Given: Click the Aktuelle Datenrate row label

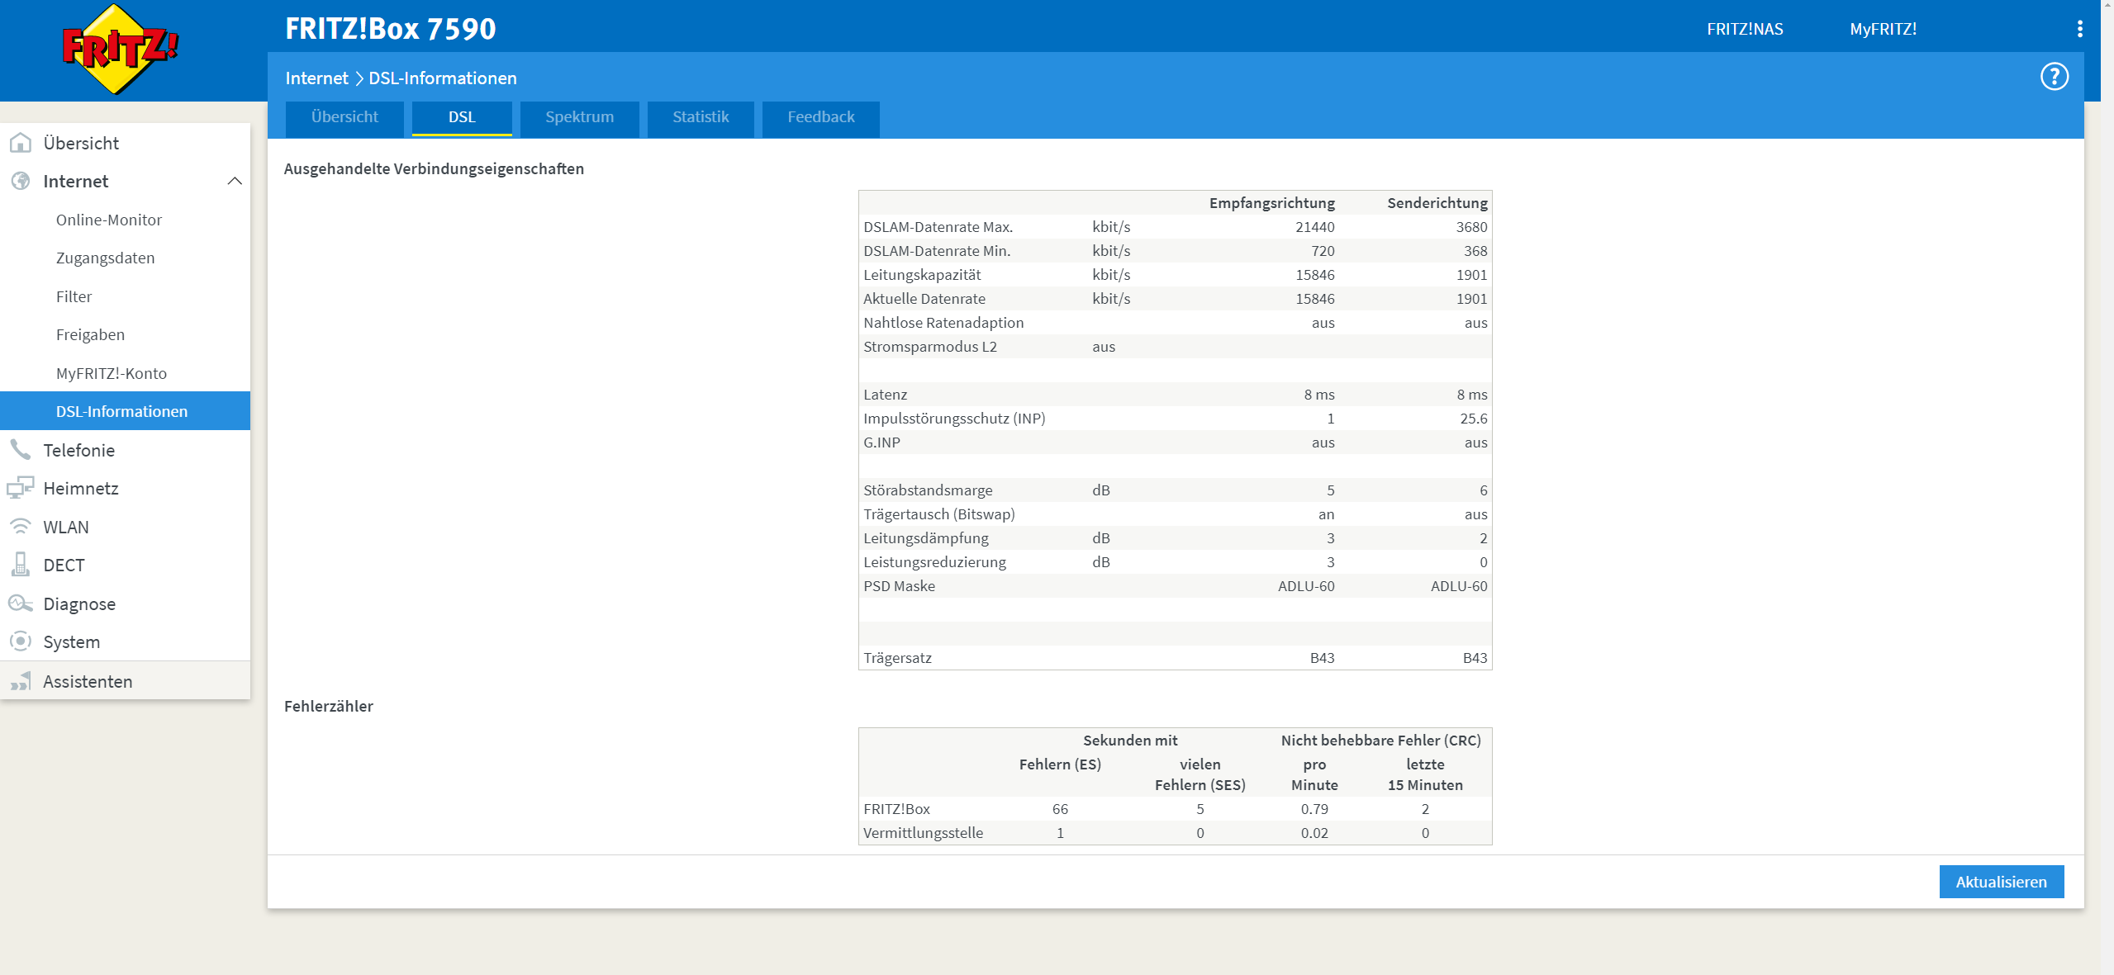Looking at the screenshot, I should click(x=924, y=299).
